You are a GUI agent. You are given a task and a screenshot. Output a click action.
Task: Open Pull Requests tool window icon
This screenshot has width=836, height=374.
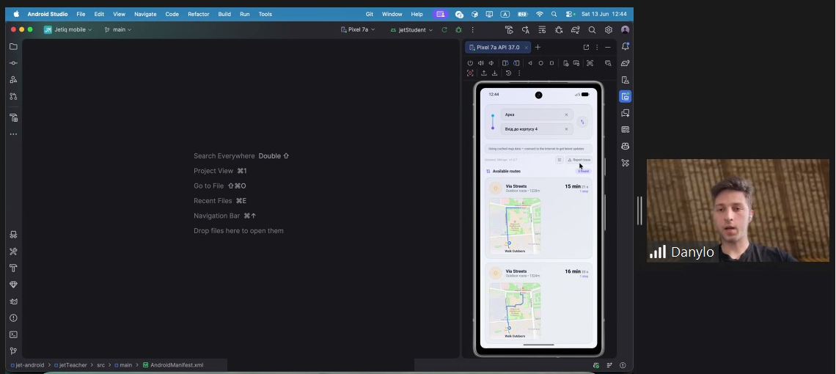[x=13, y=97]
